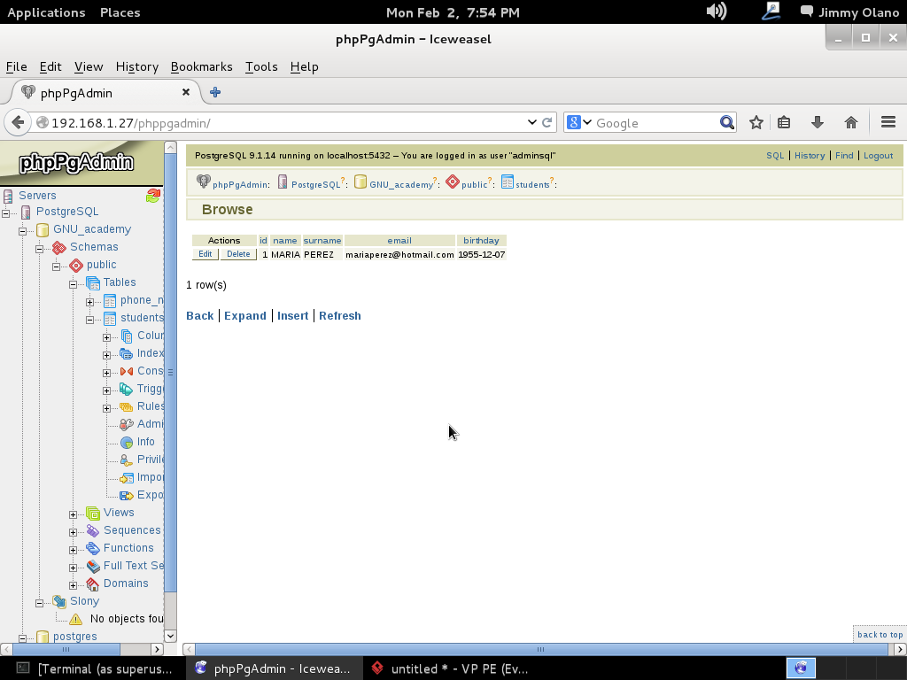Click the Schemas icon in tree
This screenshot has width=907, height=680.
tap(59, 247)
